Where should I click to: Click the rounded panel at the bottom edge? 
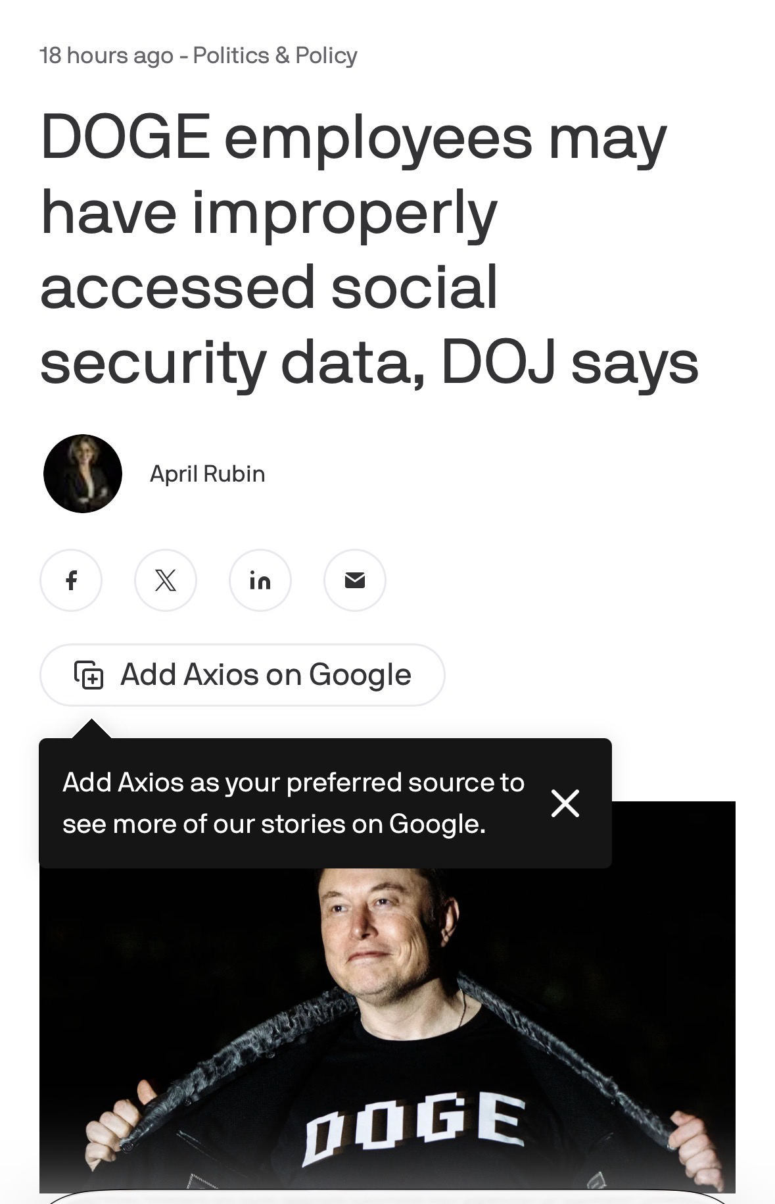(388, 1197)
